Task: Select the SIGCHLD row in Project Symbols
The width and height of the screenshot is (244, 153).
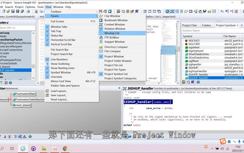Action: pyautogui.click(x=213, y=41)
